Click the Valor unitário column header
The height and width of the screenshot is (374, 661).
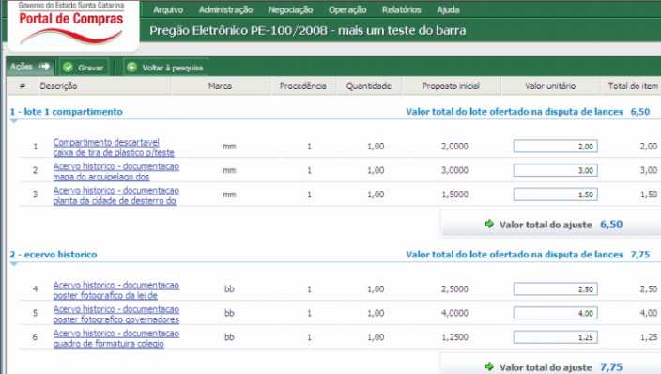550,86
